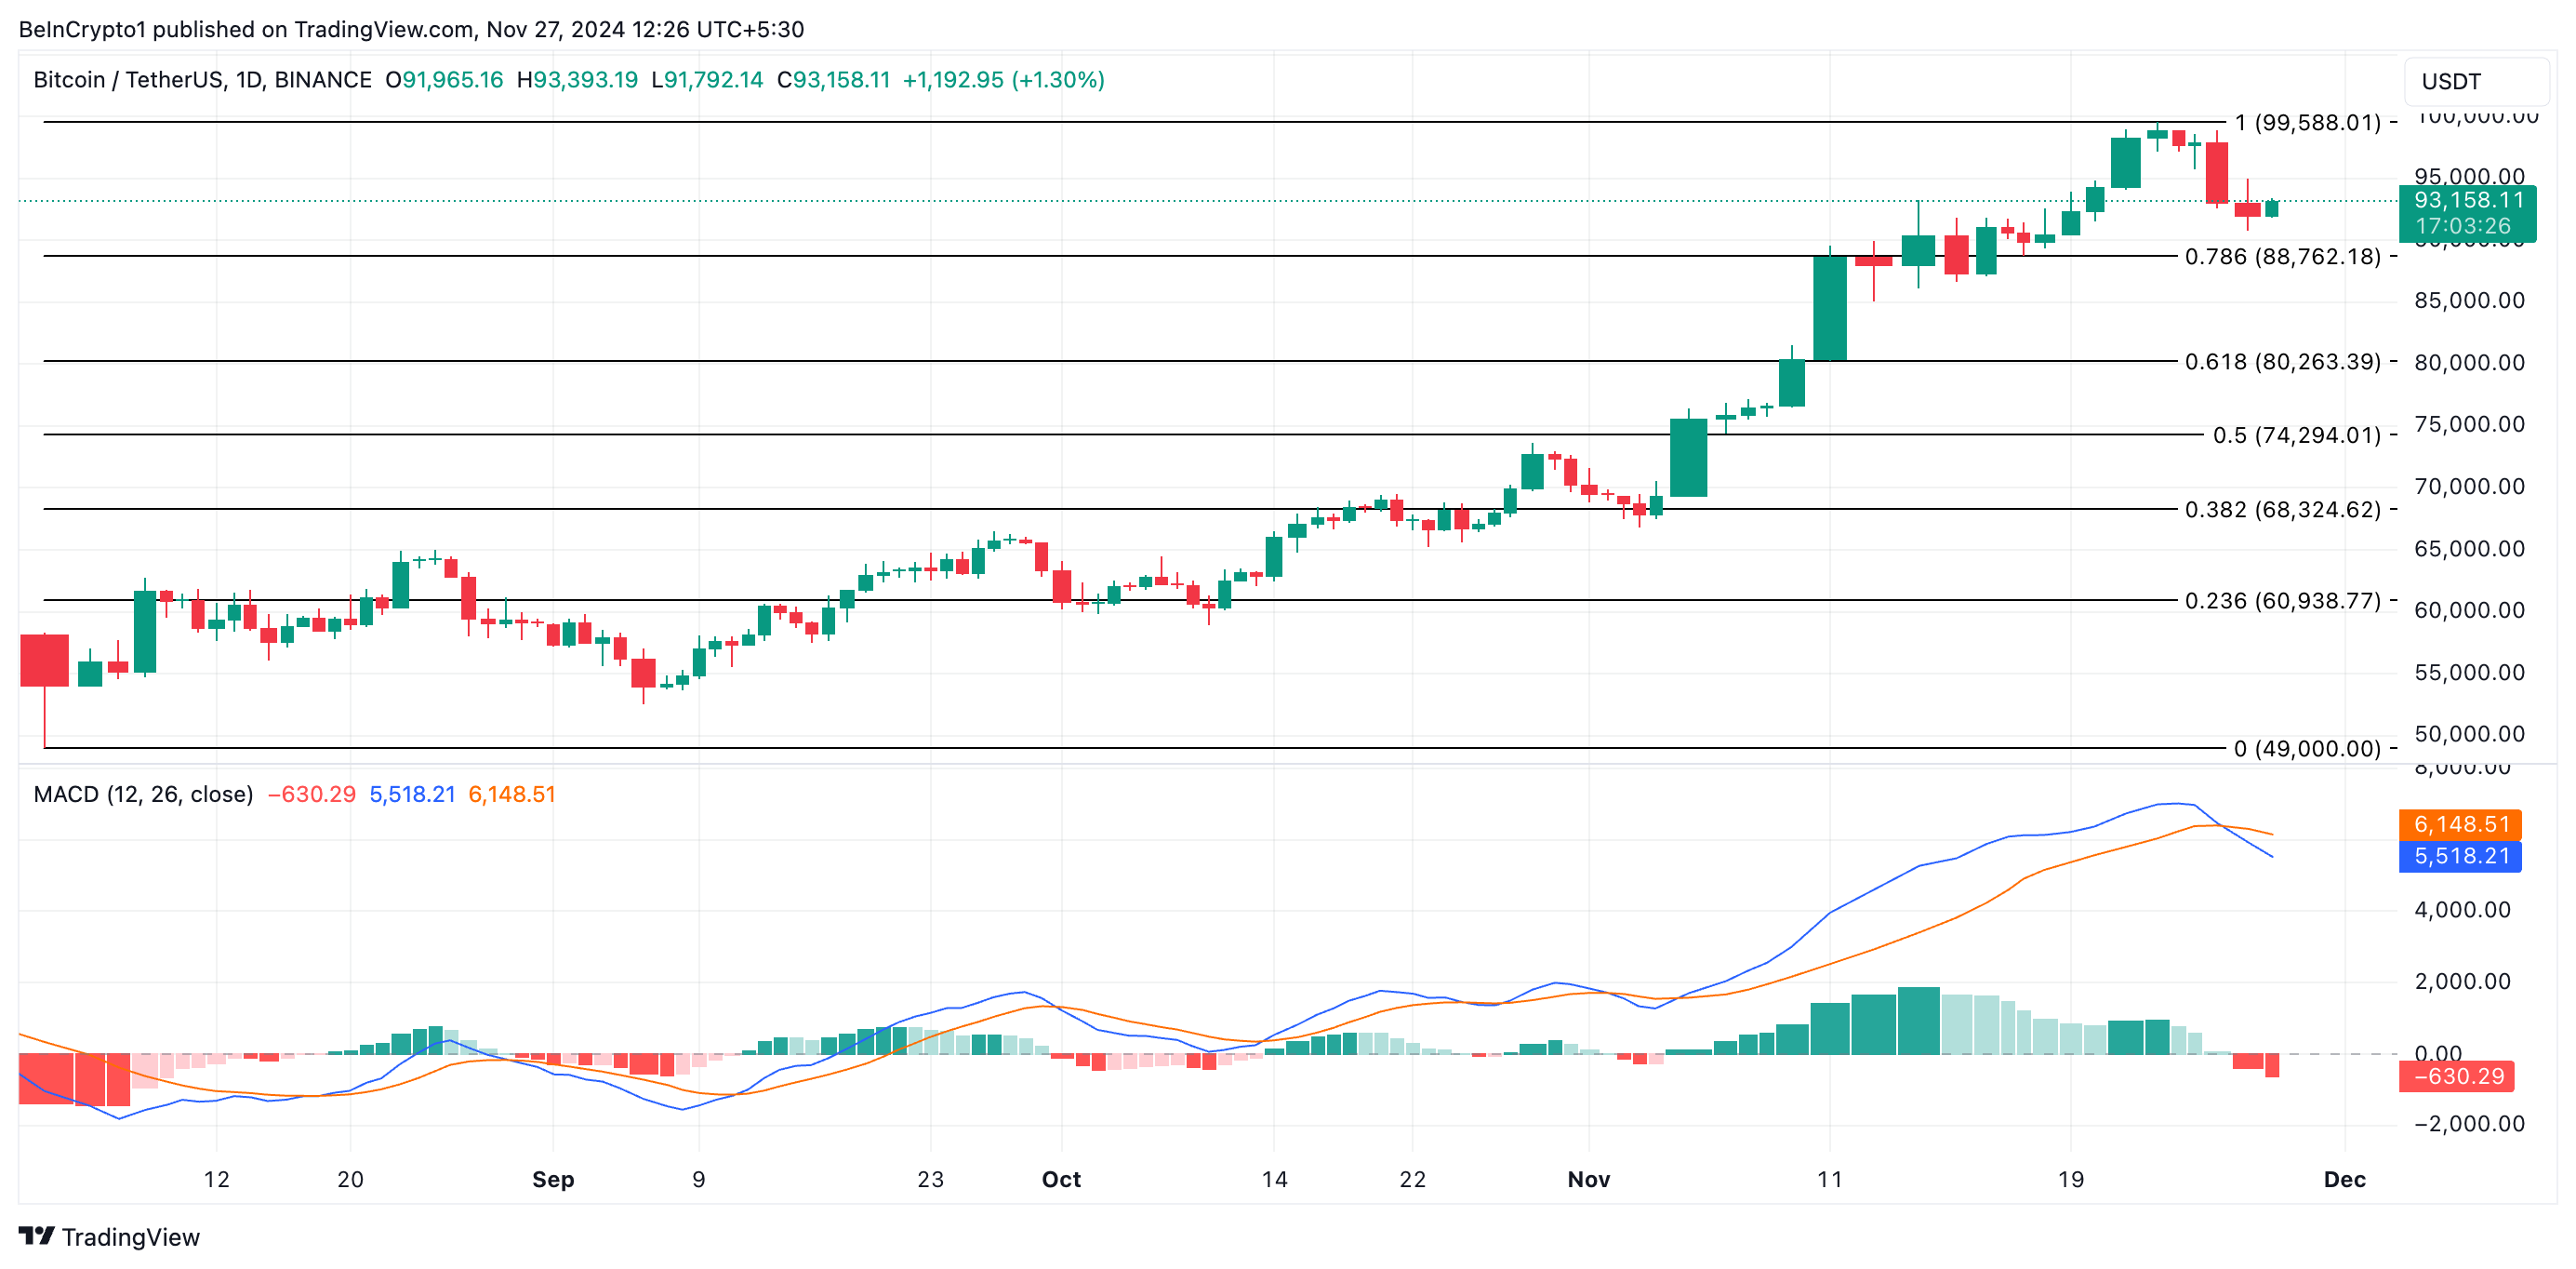Click the open value O91,965.16

[444, 80]
